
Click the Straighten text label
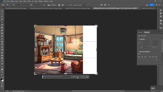[53, 5]
